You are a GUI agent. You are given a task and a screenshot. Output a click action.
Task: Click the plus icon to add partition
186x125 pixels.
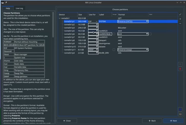click(180, 19)
